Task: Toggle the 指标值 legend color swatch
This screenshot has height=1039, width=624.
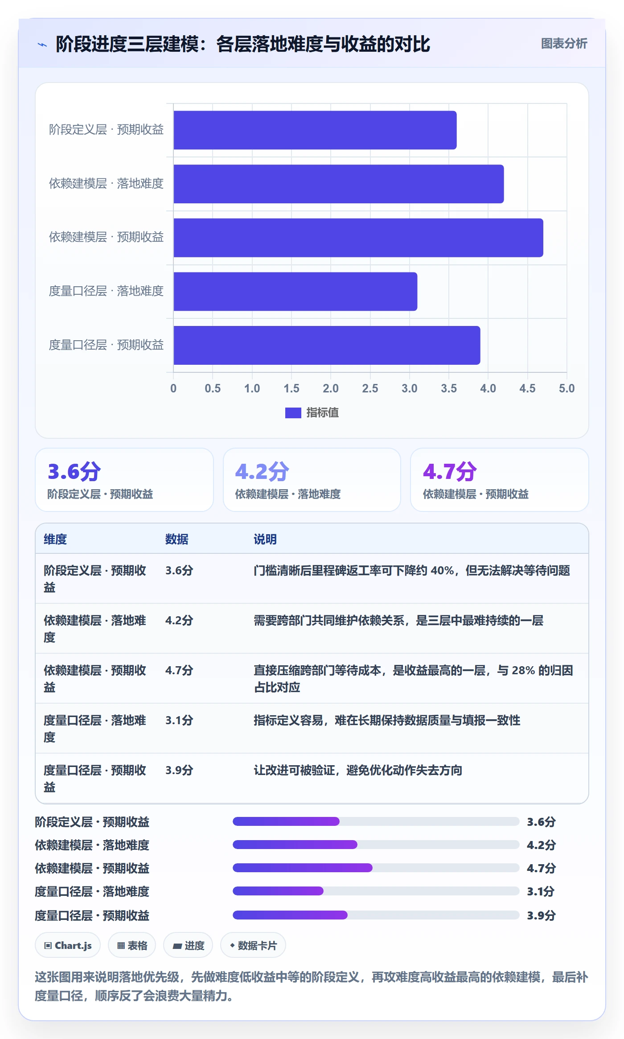Action: pos(293,413)
